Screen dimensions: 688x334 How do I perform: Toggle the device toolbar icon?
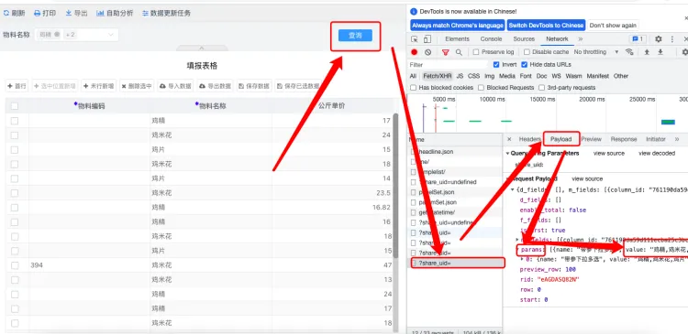click(x=428, y=39)
